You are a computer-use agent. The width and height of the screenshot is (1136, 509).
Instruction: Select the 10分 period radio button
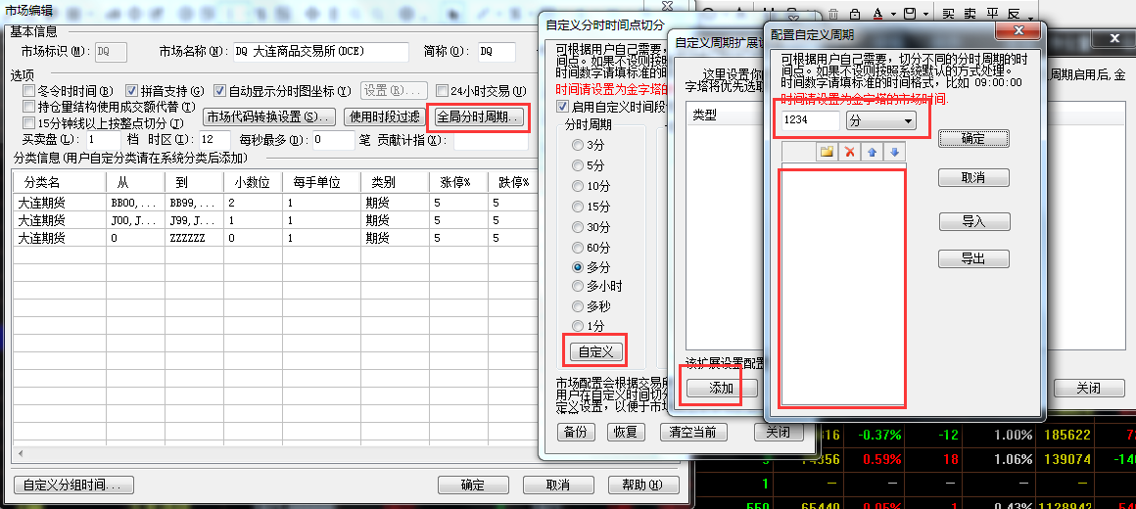578,186
